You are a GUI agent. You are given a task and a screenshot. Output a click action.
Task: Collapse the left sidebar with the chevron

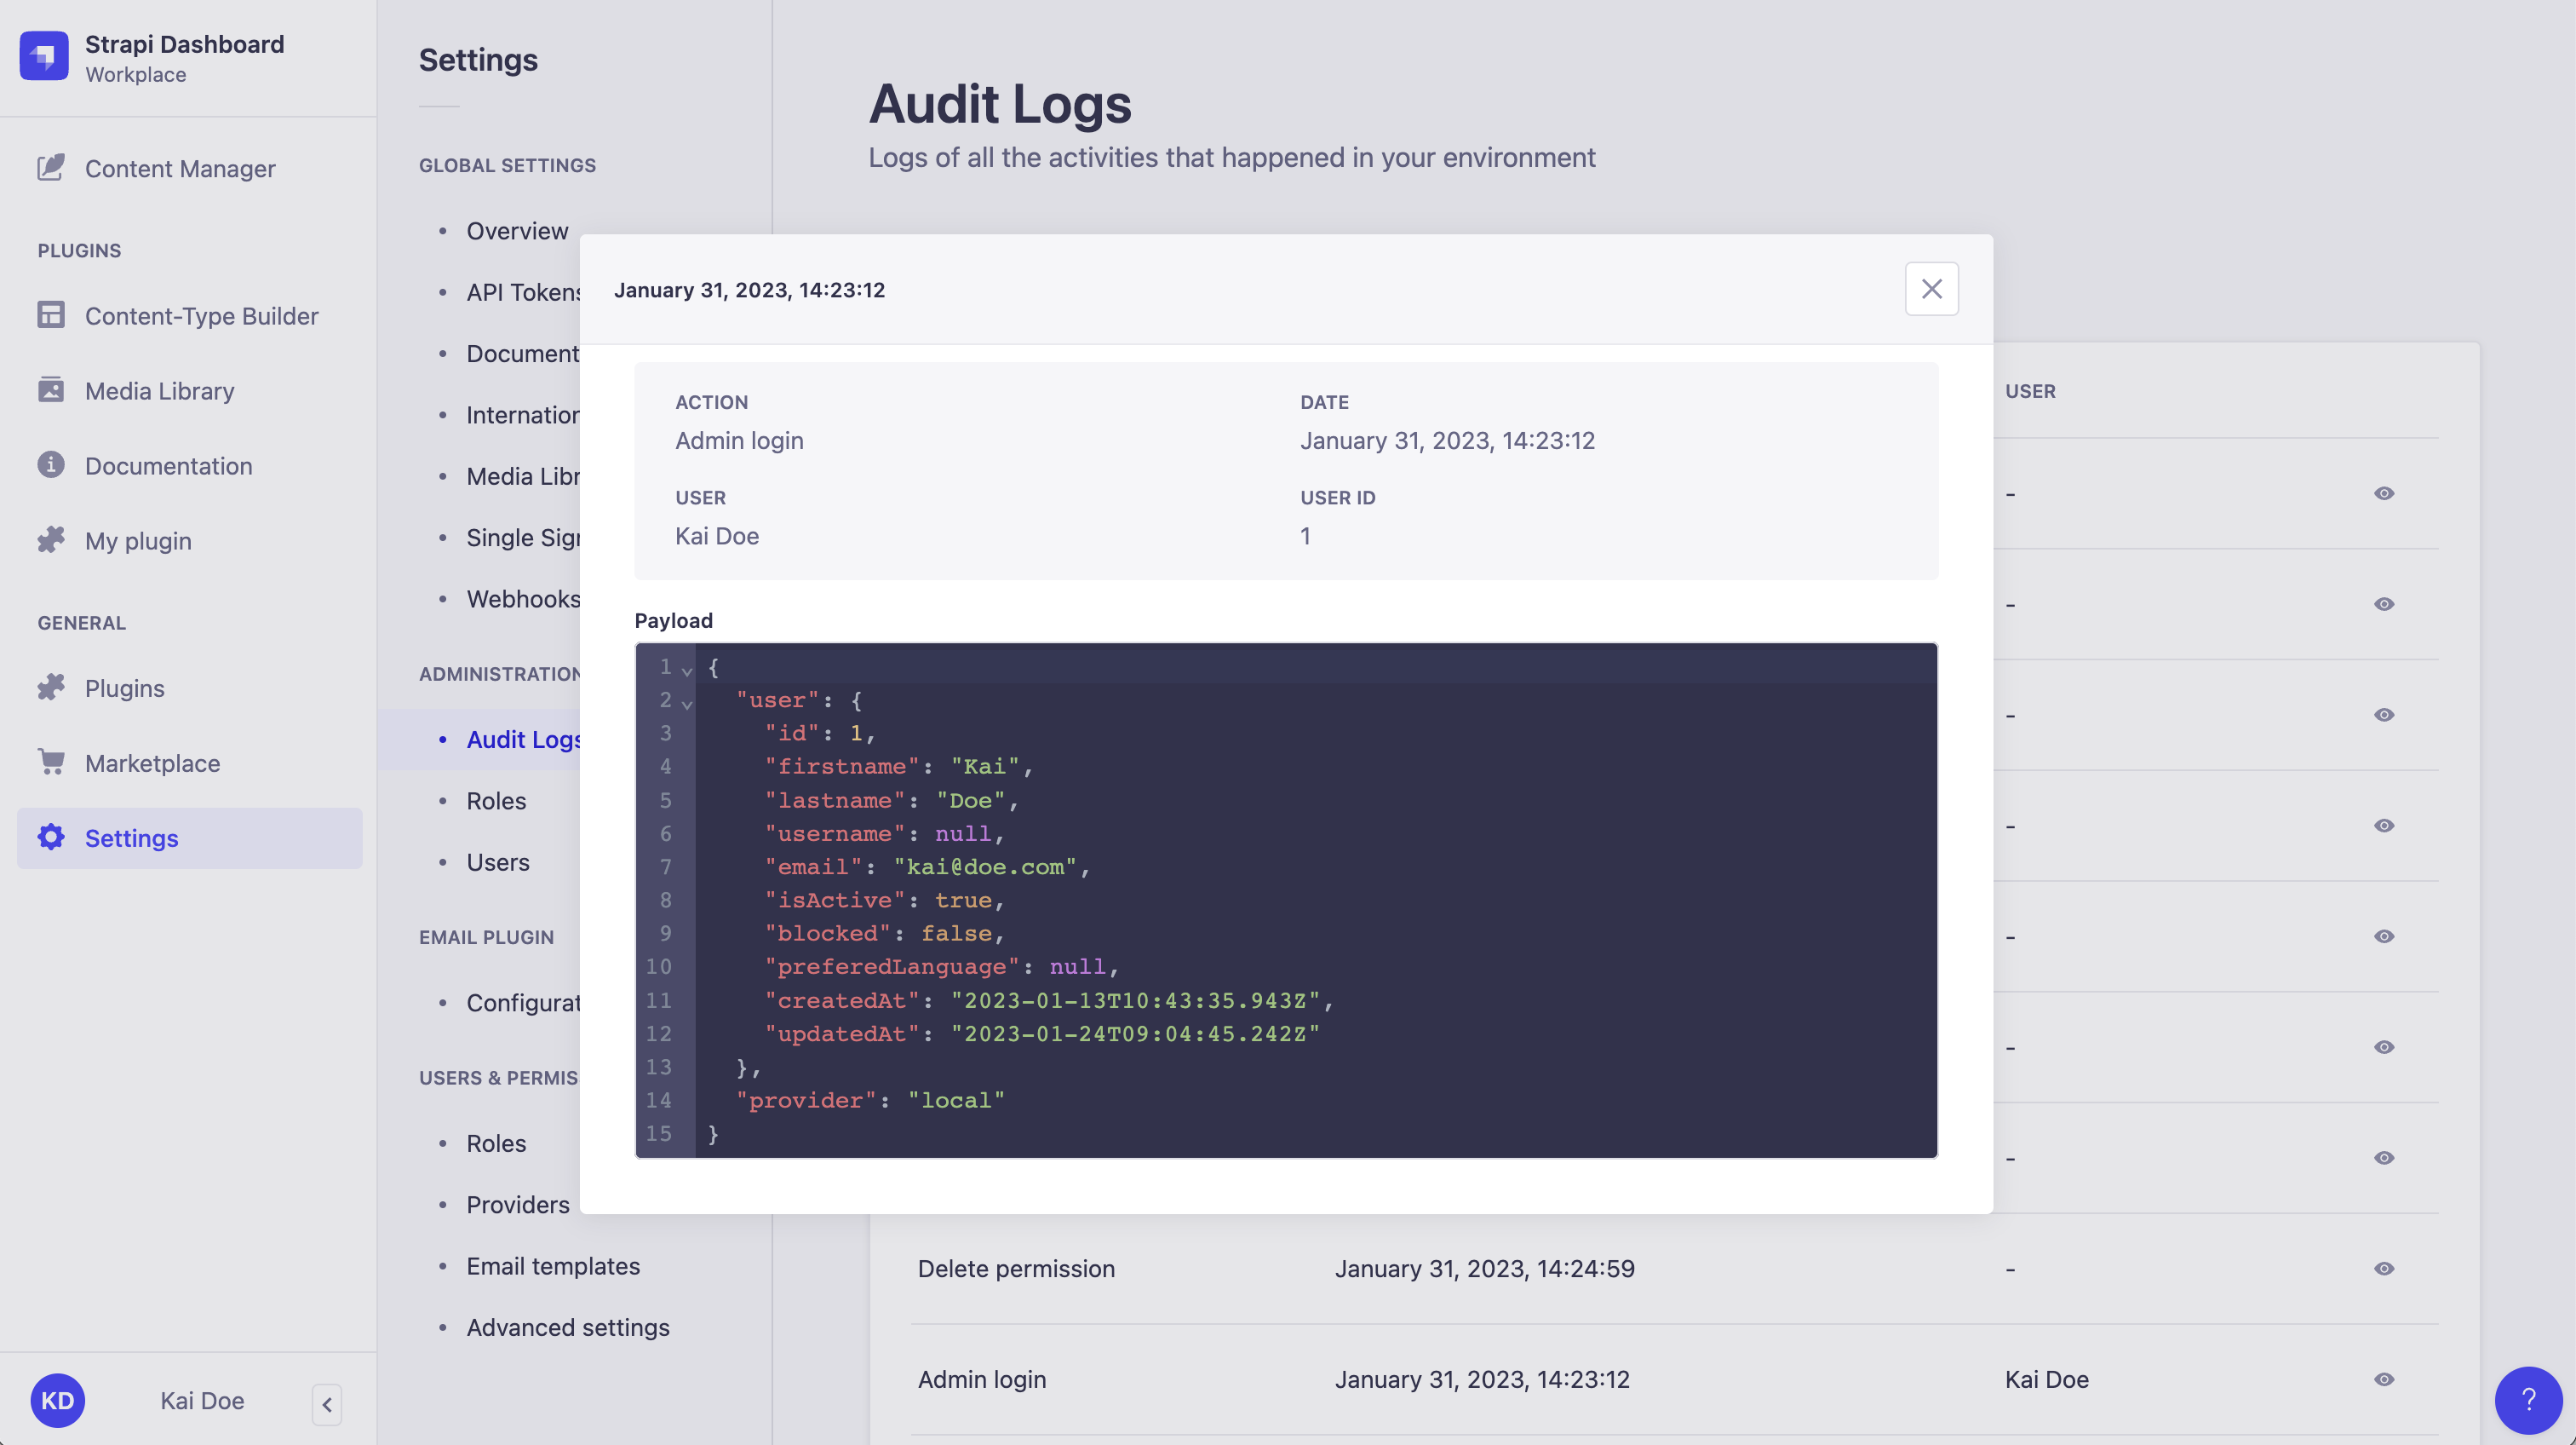tap(326, 1403)
